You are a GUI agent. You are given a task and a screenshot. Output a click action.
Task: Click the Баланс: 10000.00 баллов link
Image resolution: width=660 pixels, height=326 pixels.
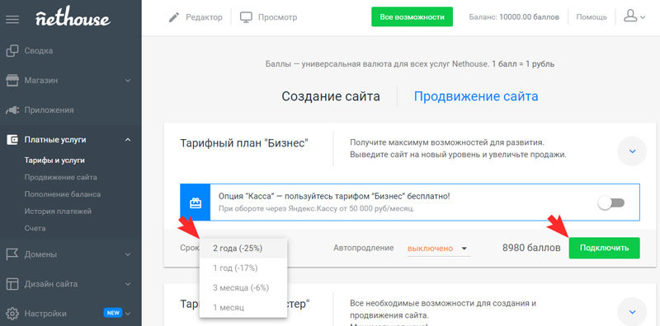(x=514, y=17)
